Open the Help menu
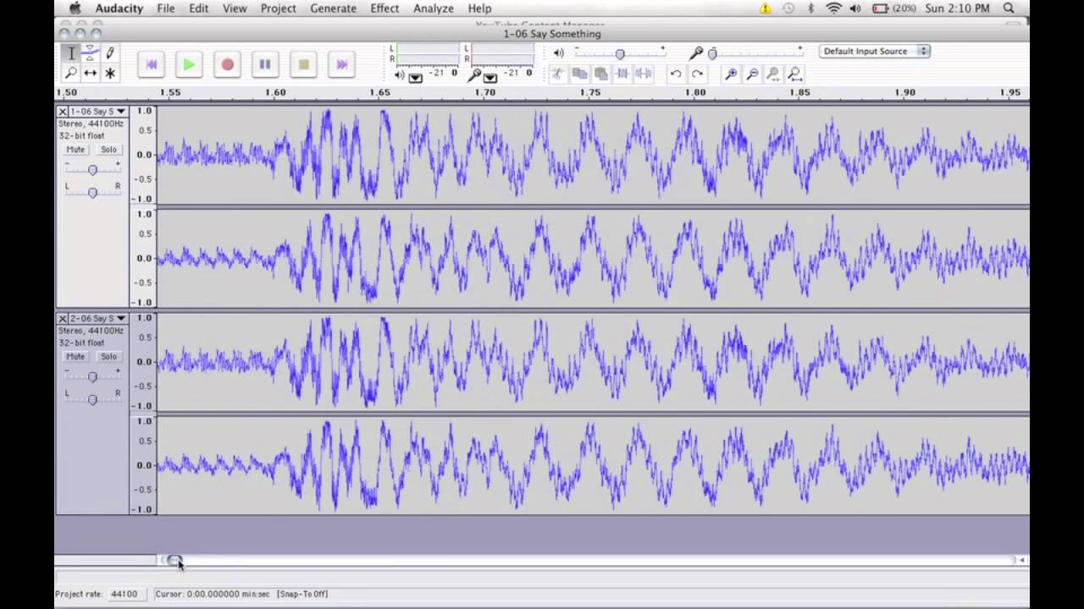The image size is (1084, 609). [479, 8]
